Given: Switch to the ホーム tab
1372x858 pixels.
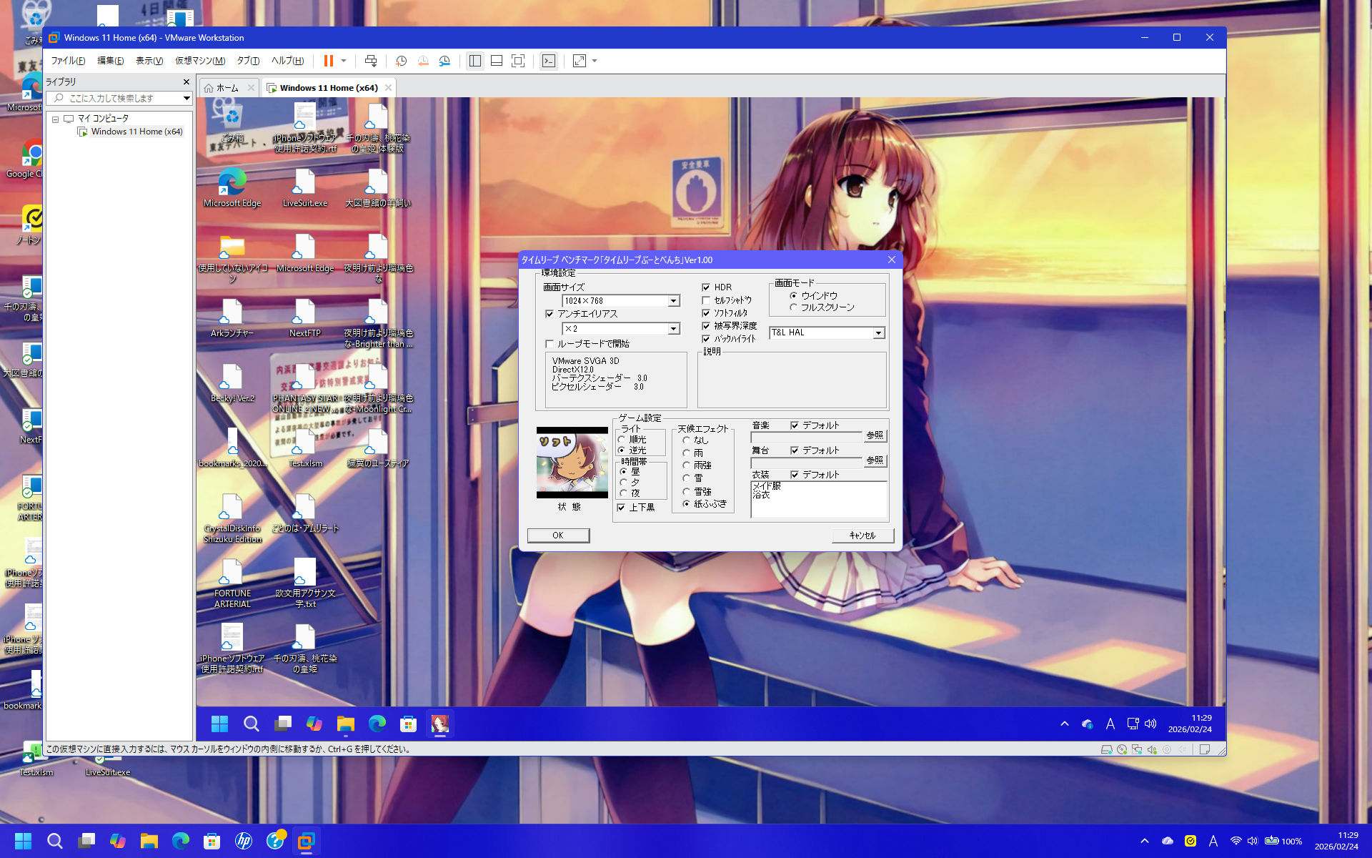Looking at the screenshot, I should coord(227,88).
